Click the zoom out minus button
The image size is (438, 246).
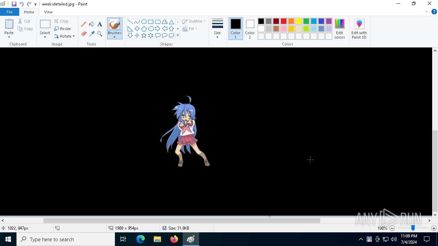tap(392, 228)
